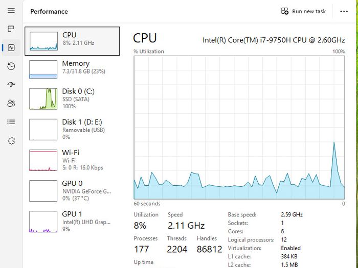Open the Services puzzle-piece icon
The height and width of the screenshot is (268, 358).
point(11,140)
